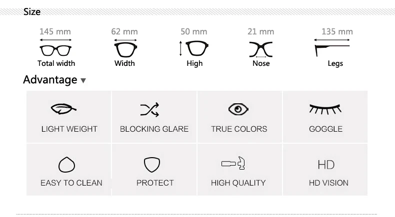
Task: Expand the Advantage triangle arrow
Action: coord(83,81)
